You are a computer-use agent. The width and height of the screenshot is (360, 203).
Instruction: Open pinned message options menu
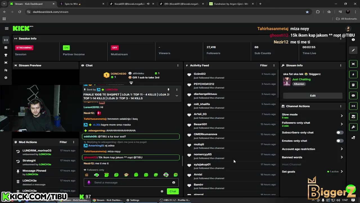coord(177,90)
